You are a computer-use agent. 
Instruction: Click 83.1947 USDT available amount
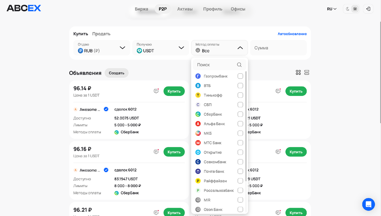click(x=126, y=179)
